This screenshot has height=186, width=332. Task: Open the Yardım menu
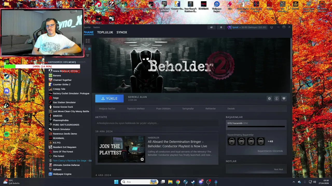(x=96, y=27)
